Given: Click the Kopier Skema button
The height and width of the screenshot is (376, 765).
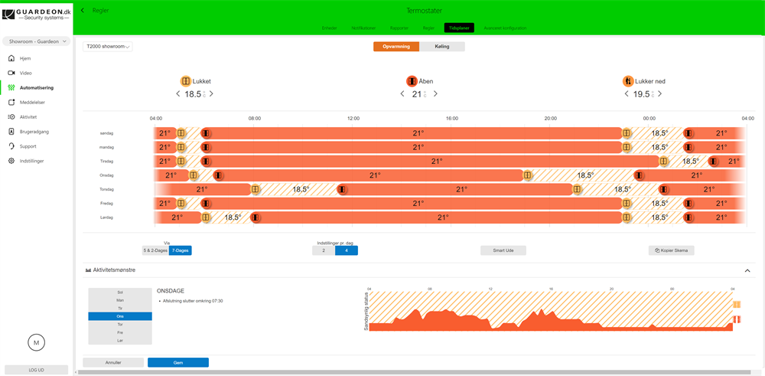Looking at the screenshot, I should point(672,250).
